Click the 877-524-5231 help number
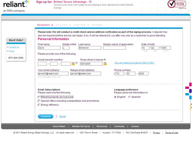 point(16,58)
